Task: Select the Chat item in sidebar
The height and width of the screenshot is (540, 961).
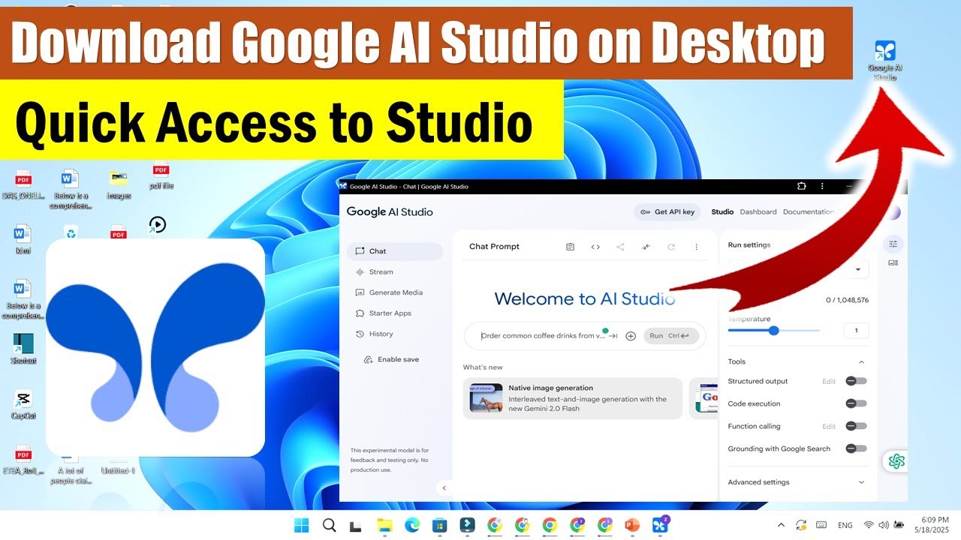Action: [x=395, y=251]
